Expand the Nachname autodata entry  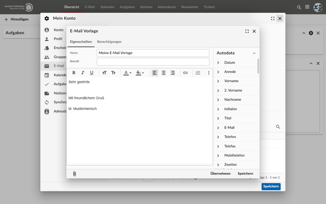coord(218,100)
